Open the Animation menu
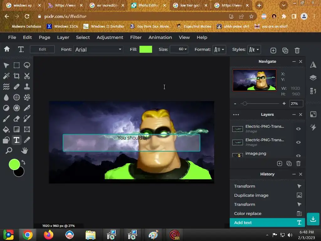Viewport: 321px width, 241px height. (x=160, y=37)
